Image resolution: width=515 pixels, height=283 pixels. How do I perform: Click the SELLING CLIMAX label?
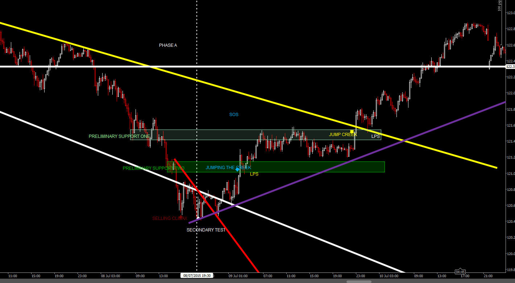pyautogui.click(x=170, y=218)
